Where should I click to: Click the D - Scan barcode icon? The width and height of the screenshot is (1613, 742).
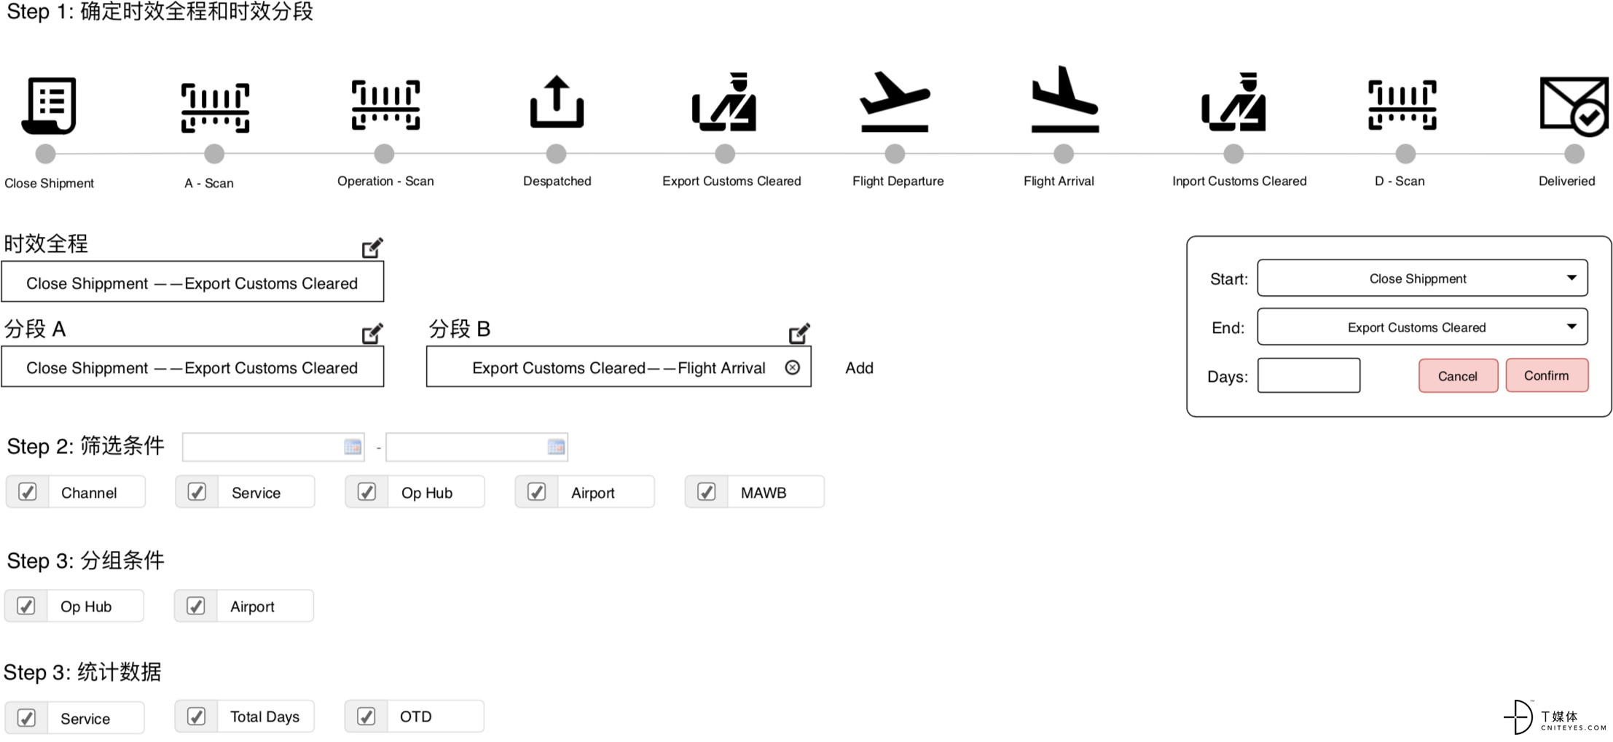(1402, 105)
